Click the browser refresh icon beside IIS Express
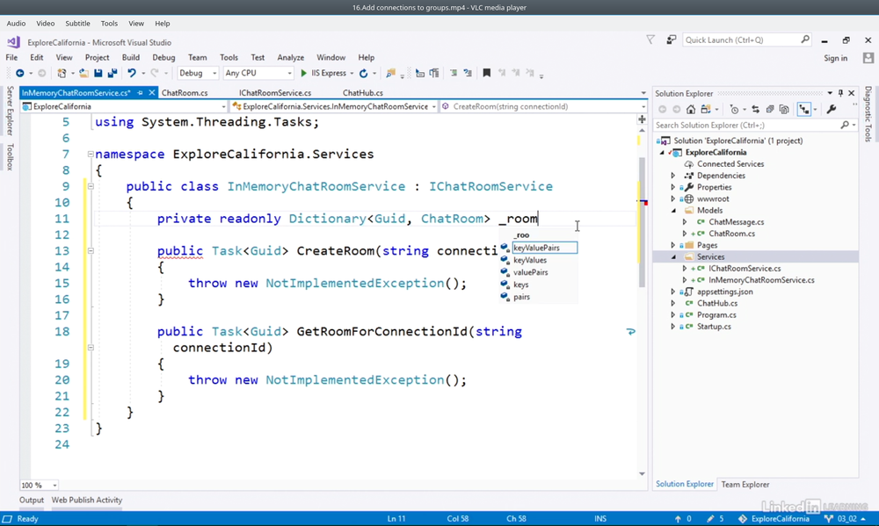The height and width of the screenshot is (526, 879). [363, 73]
